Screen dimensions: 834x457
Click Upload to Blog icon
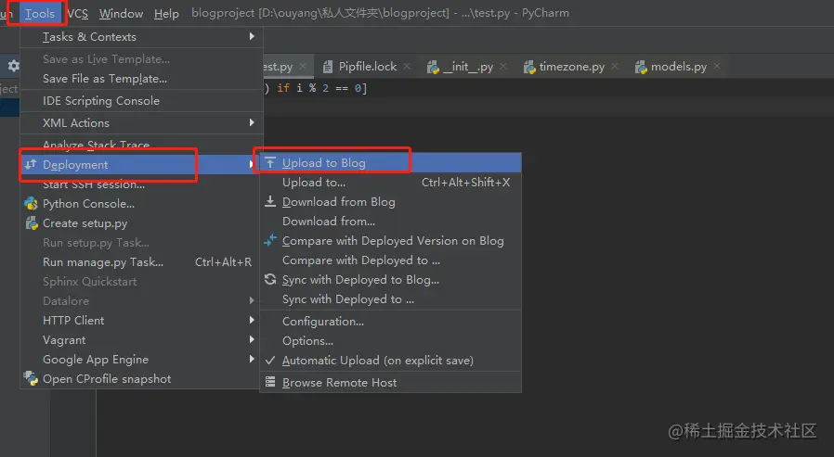point(270,162)
